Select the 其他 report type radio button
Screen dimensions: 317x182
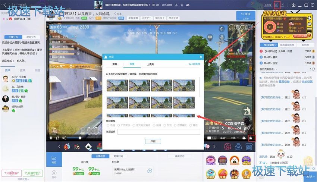click(191, 125)
